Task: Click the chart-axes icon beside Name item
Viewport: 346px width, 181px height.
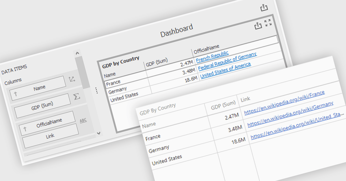Action: 72,80
